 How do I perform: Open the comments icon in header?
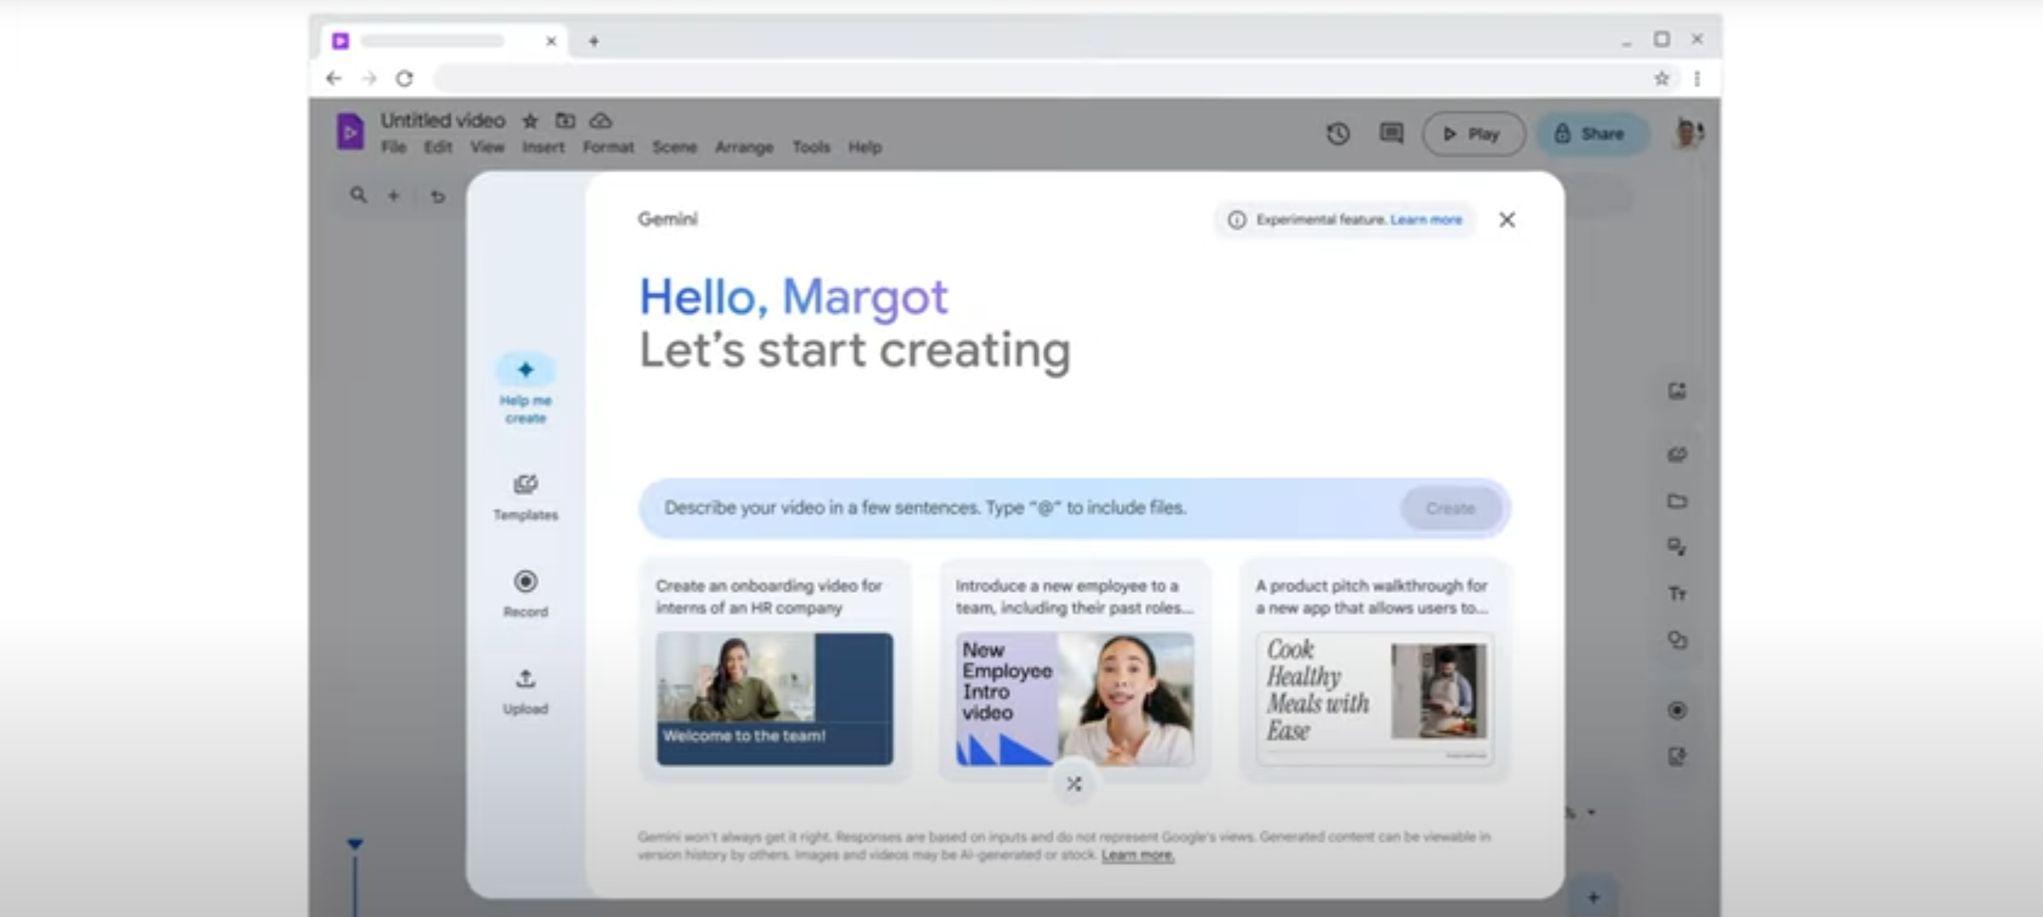pos(1391,134)
